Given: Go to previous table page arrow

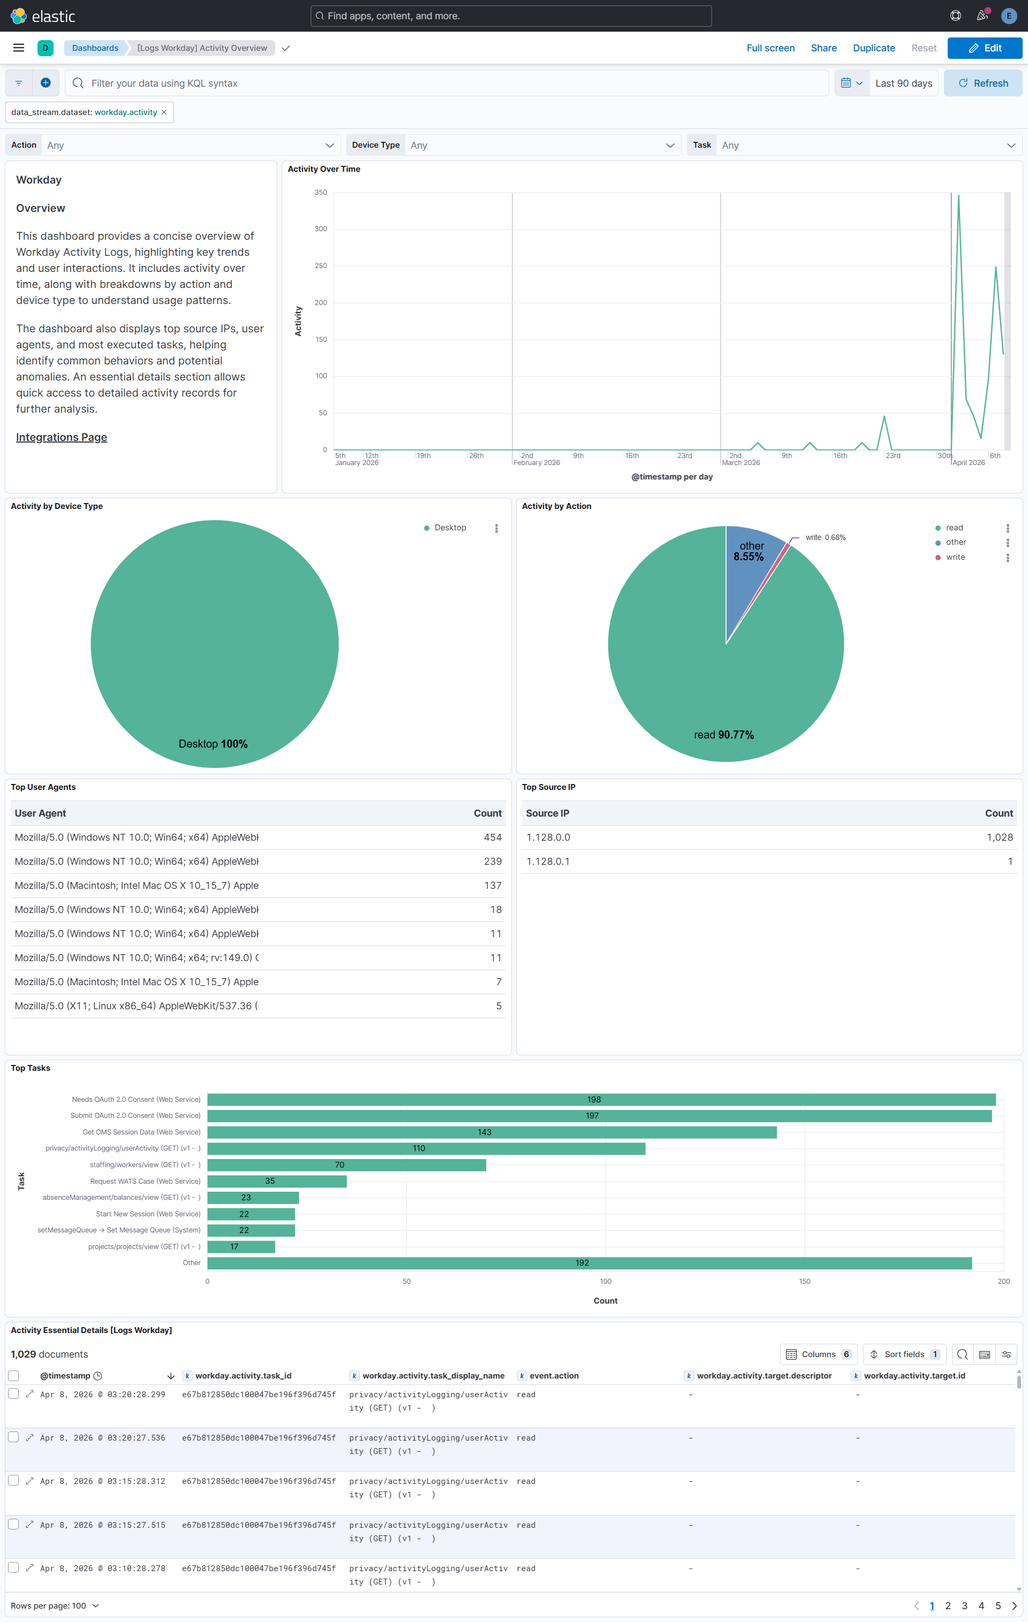Looking at the screenshot, I should point(916,1606).
